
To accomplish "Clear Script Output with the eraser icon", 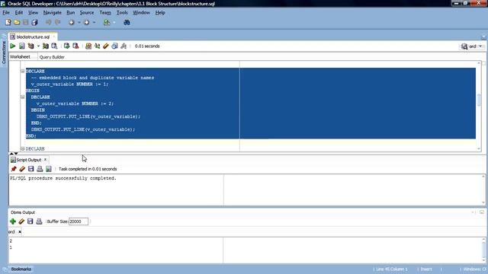I will 22,169.
